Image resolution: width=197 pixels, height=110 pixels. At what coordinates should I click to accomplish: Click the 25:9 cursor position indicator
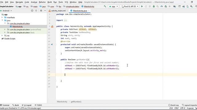coord(171,108)
